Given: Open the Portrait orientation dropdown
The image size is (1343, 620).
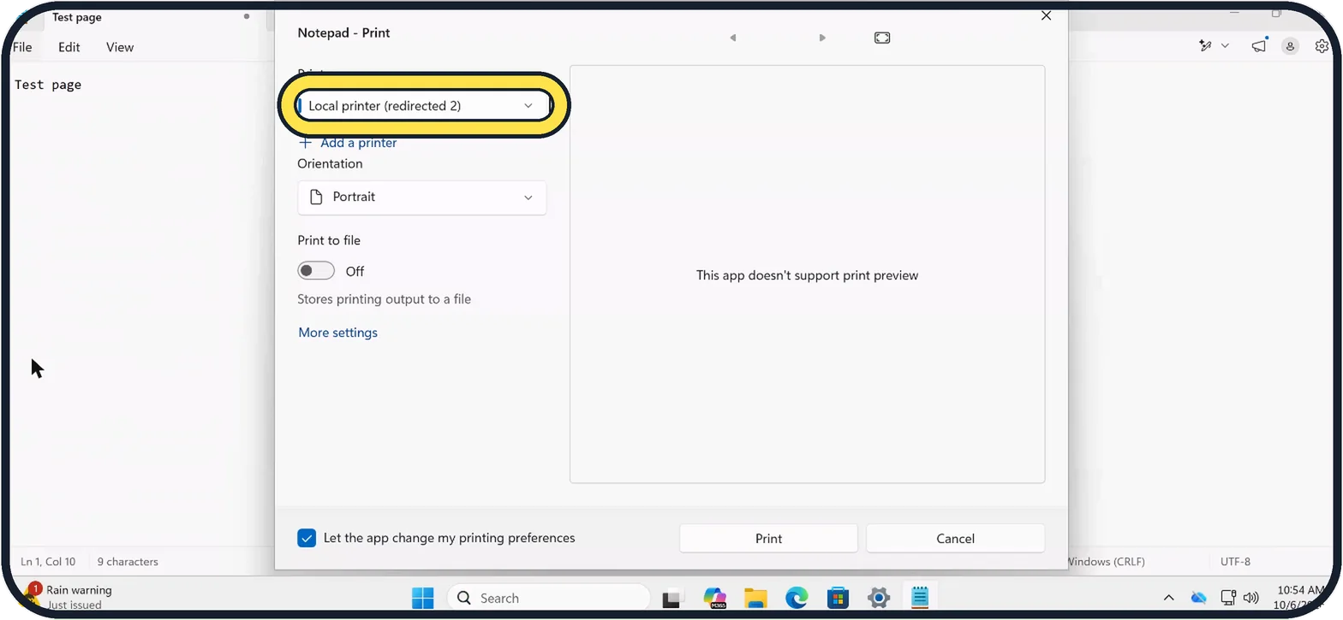Looking at the screenshot, I should (x=422, y=197).
